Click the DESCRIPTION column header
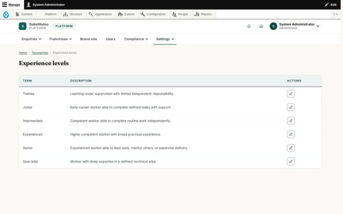The image size is (343, 214). point(81,81)
